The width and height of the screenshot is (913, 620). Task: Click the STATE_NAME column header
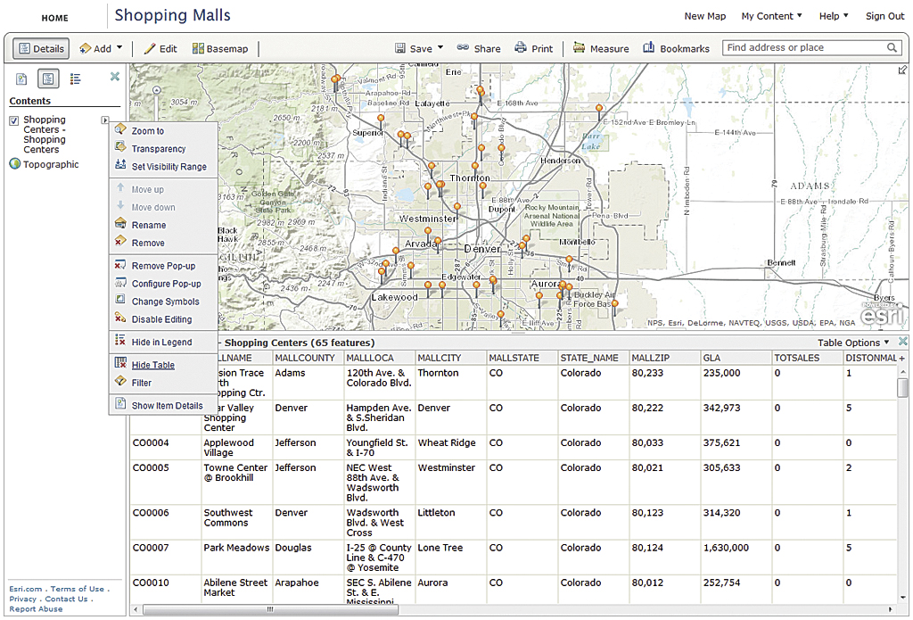[x=593, y=358]
